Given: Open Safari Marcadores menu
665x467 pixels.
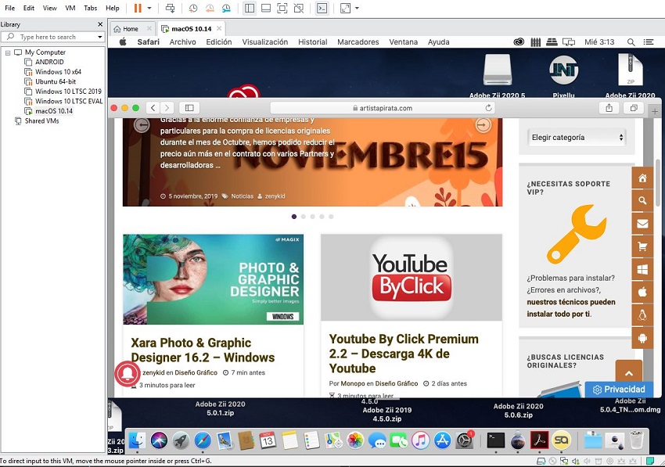Looking at the screenshot, I should [x=358, y=42].
